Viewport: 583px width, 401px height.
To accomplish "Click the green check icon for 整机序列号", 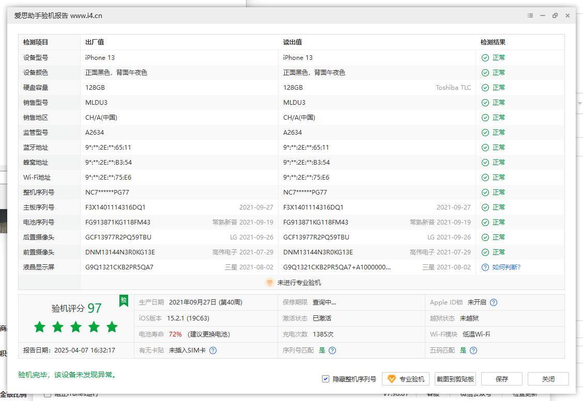I will 485,193.
